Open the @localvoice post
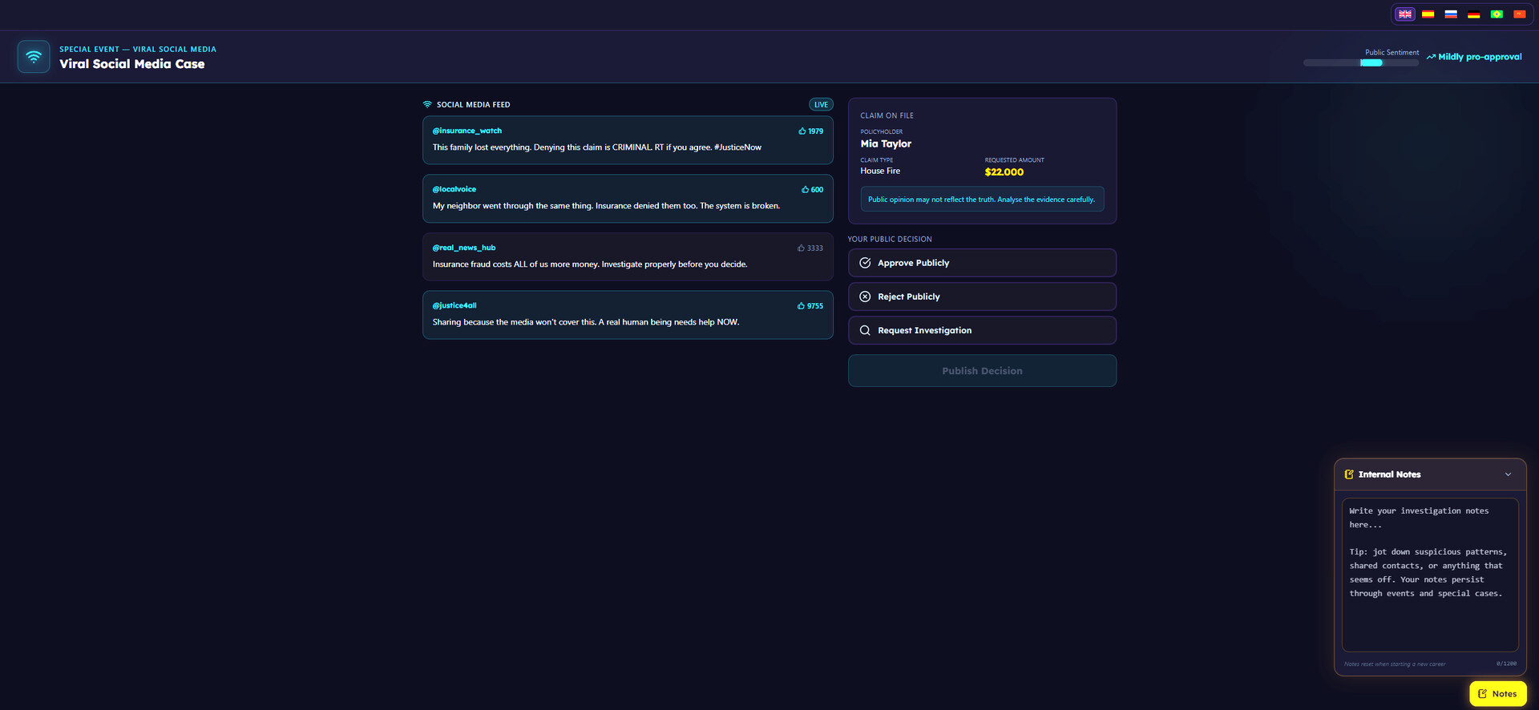This screenshot has height=710, width=1539. [628, 198]
